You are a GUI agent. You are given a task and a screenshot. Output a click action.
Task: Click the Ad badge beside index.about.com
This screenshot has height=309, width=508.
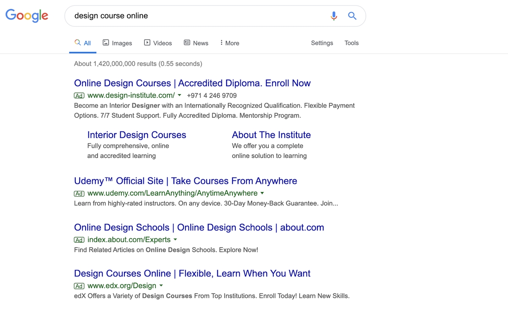tap(79, 240)
